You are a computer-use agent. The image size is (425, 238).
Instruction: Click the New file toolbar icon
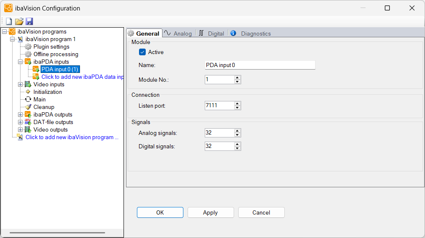tap(9, 21)
